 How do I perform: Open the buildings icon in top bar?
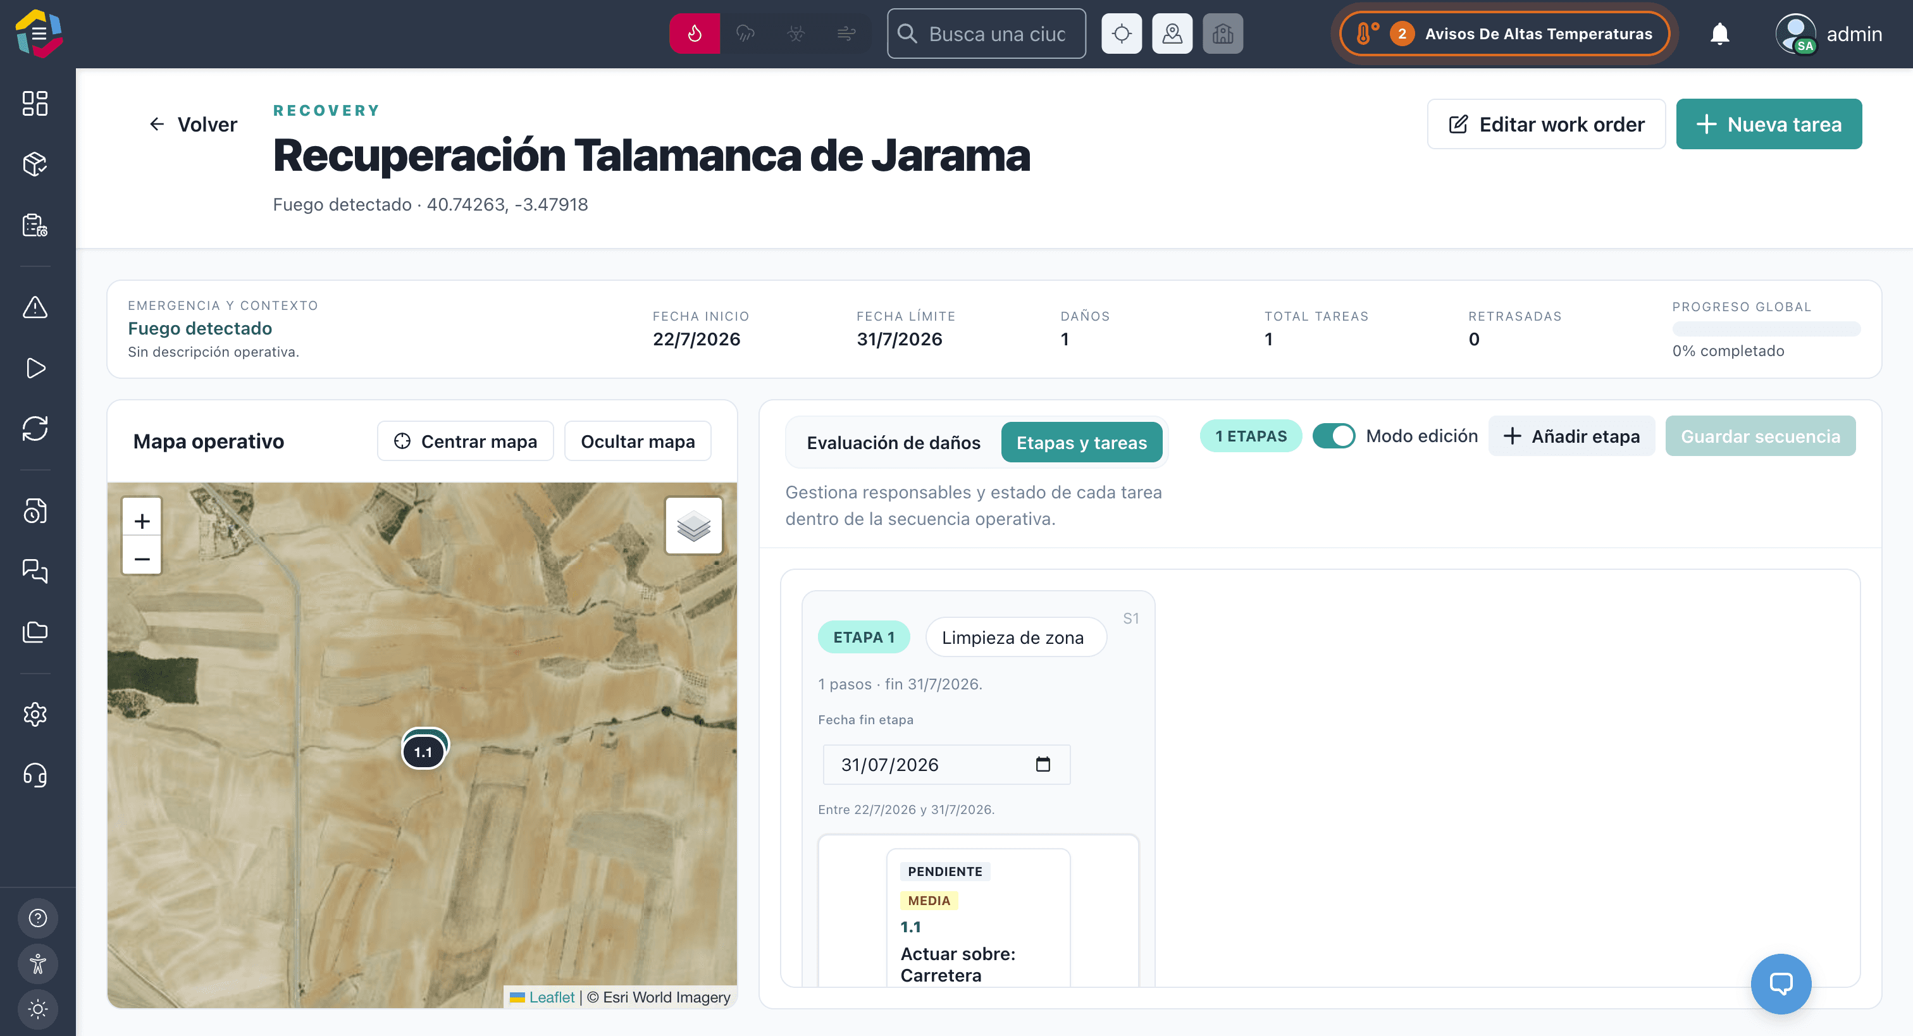pyautogui.click(x=1222, y=34)
